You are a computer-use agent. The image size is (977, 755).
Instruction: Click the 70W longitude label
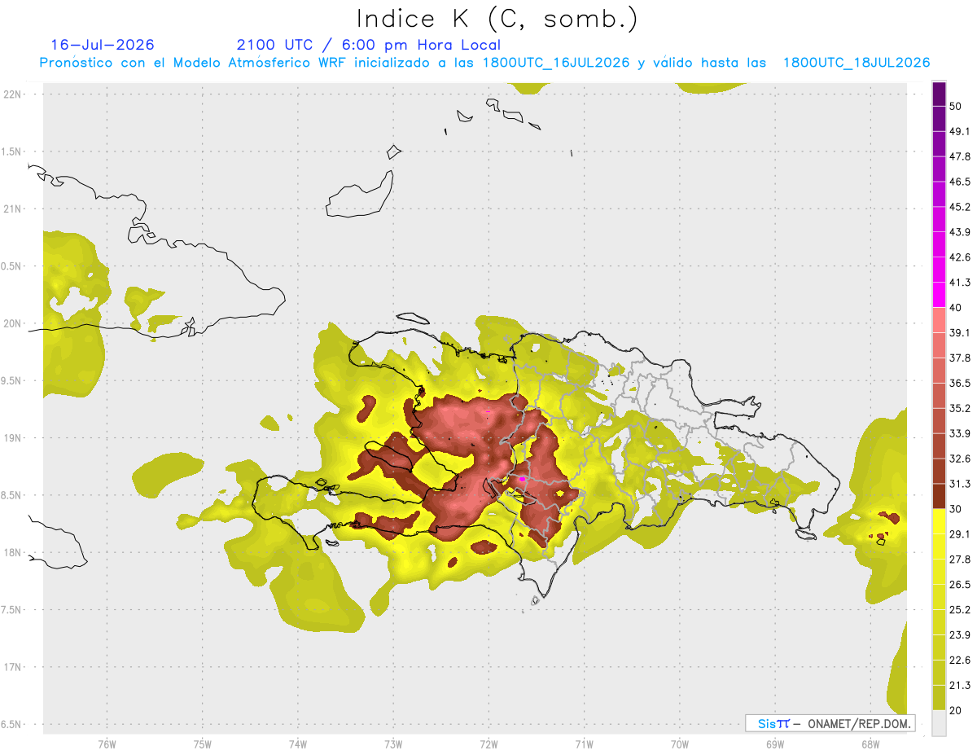click(x=680, y=744)
